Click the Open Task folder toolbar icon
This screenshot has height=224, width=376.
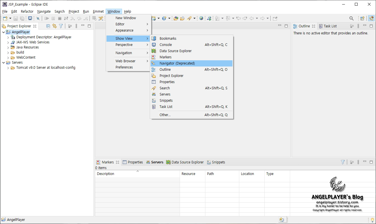click(x=182, y=18)
